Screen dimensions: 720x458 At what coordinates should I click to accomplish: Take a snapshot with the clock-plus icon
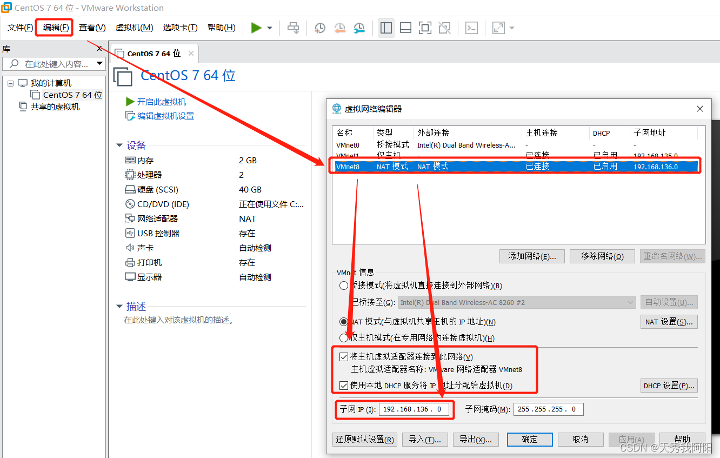pos(320,28)
